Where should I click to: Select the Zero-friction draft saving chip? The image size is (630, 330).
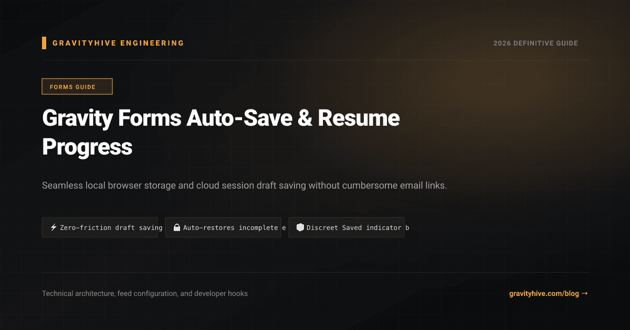click(x=100, y=228)
